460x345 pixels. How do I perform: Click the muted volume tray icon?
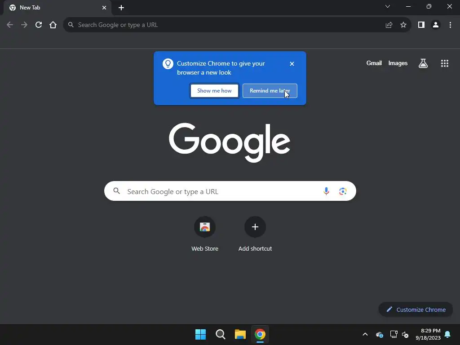[405, 334]
